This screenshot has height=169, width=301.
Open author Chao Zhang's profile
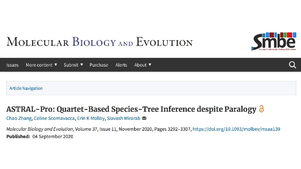pyautogui.click(x=19, y=118)
